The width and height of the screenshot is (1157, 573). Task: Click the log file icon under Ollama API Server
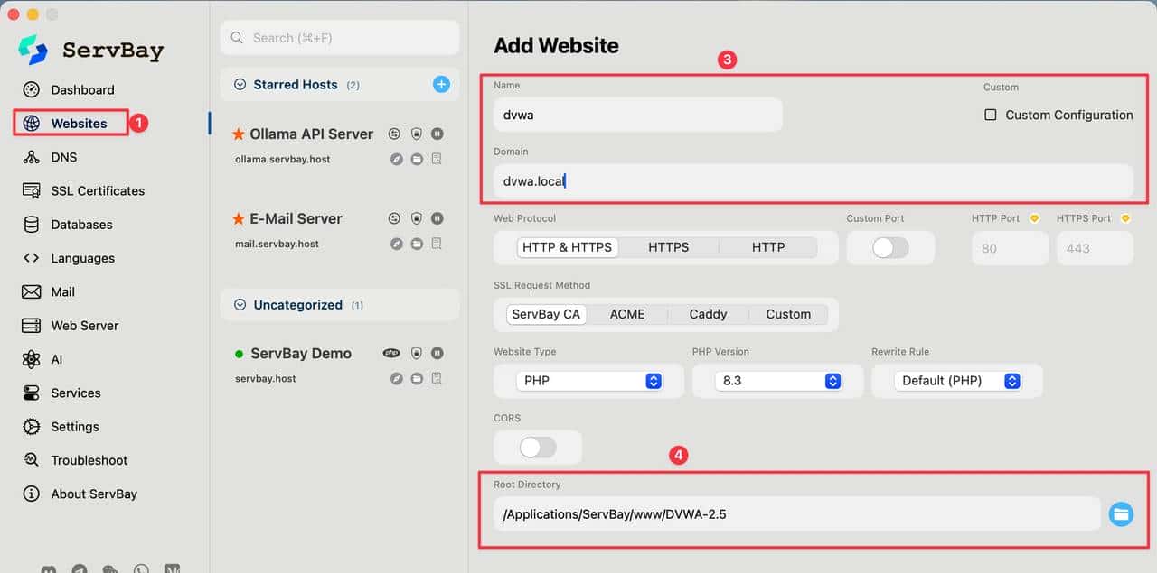(x=437, y=159)
